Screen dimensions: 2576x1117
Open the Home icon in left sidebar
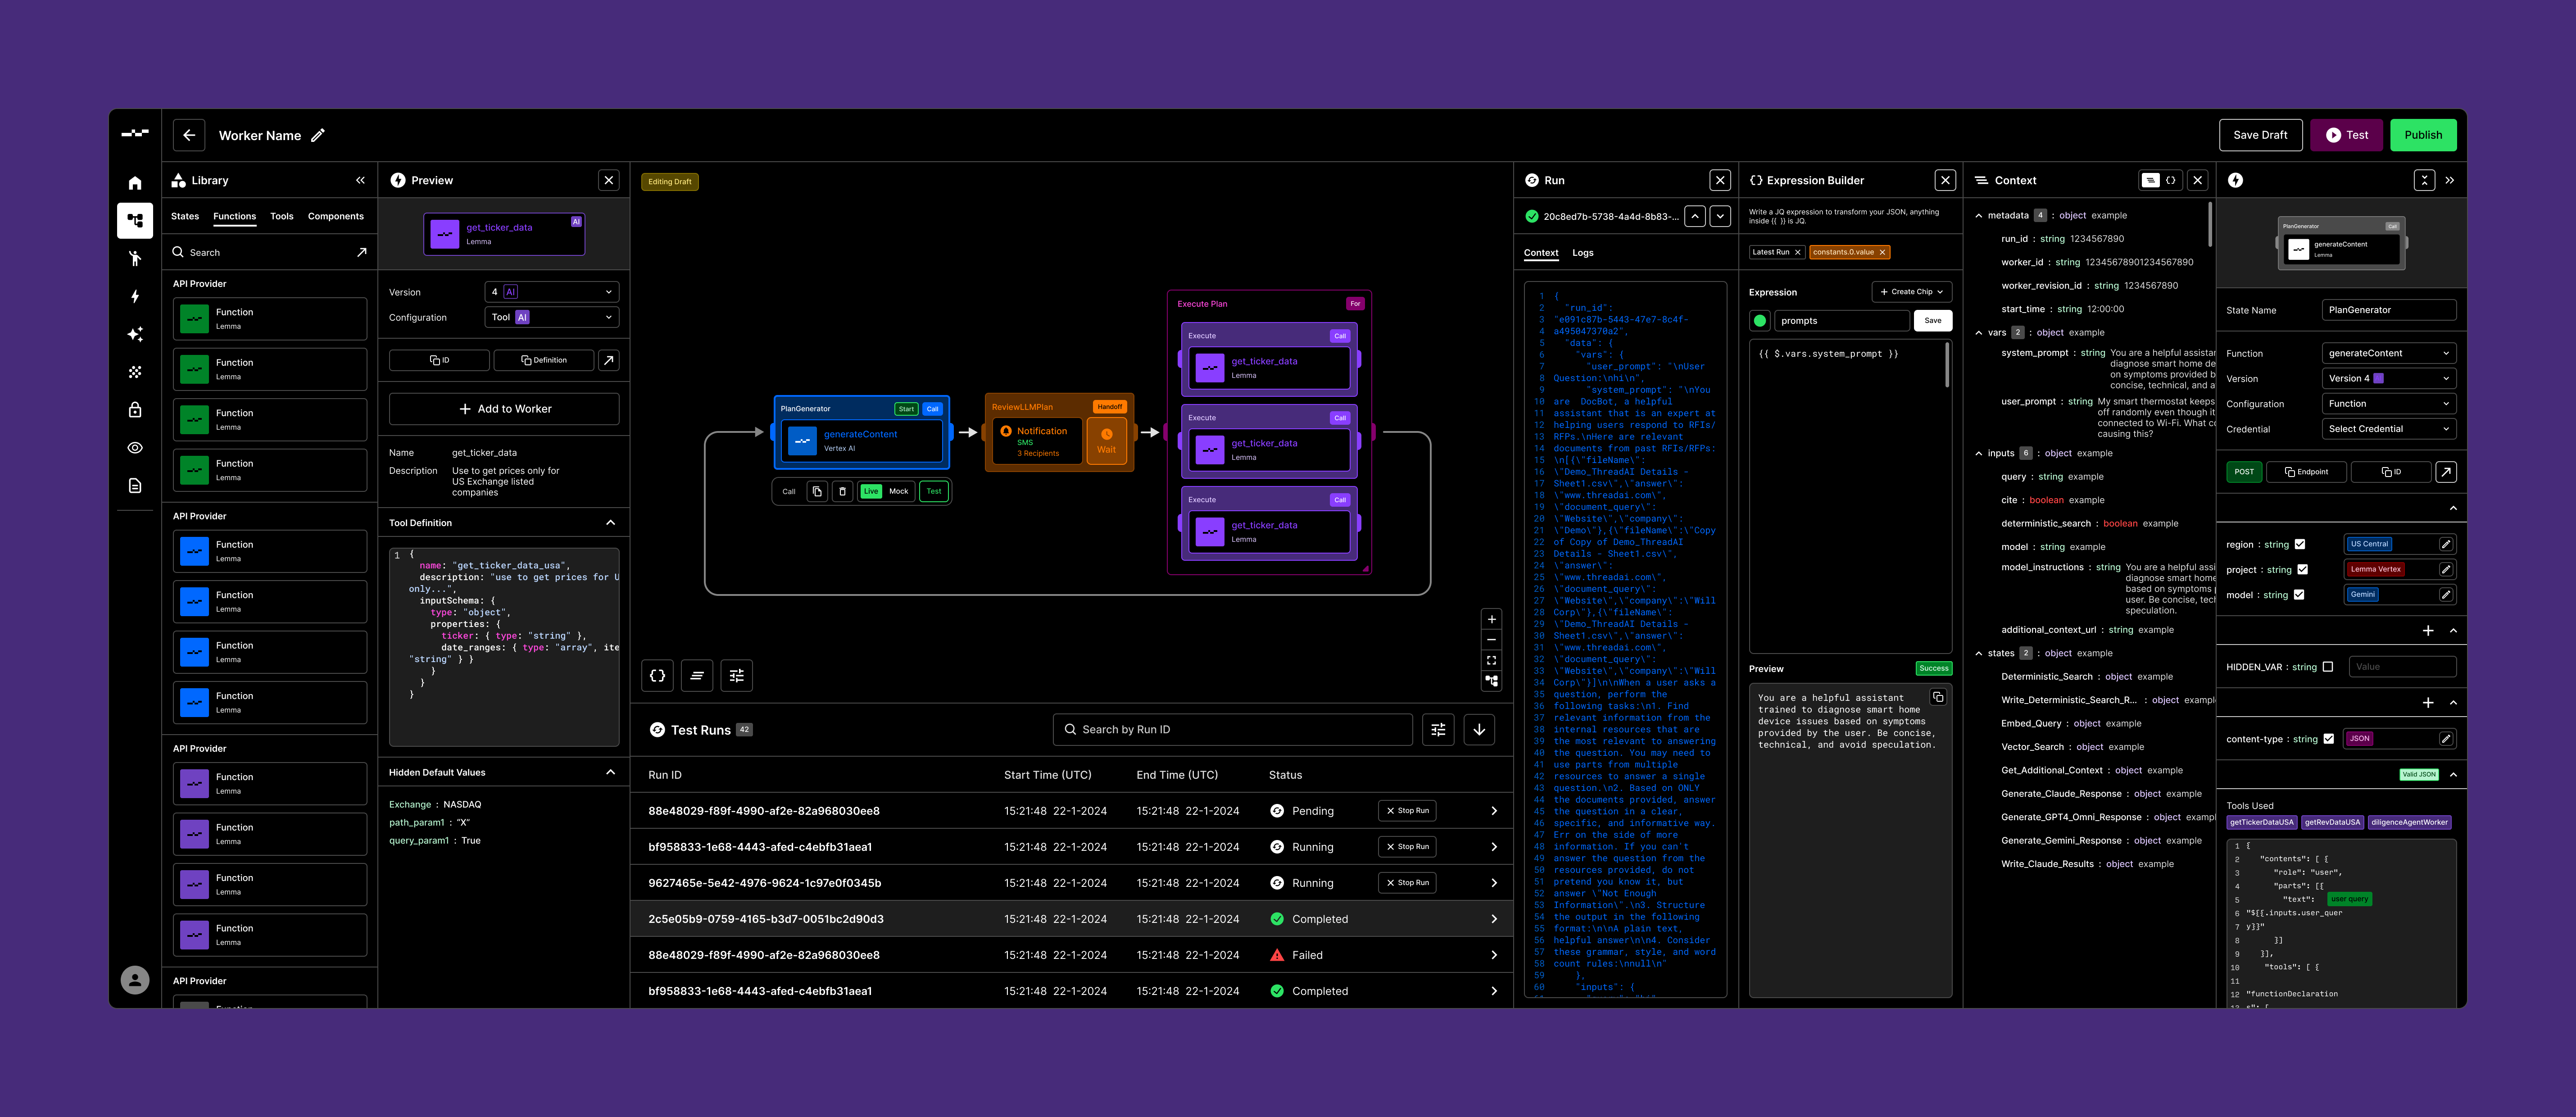[x=135, y=183]
